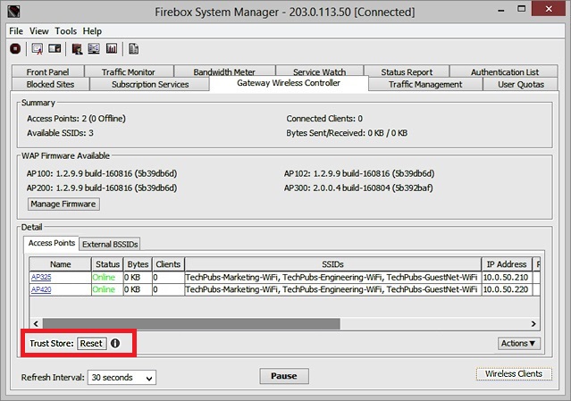The image size is (571, 401).
Task: Minimize the Firebox System Manager window
Action: (501, 10)
